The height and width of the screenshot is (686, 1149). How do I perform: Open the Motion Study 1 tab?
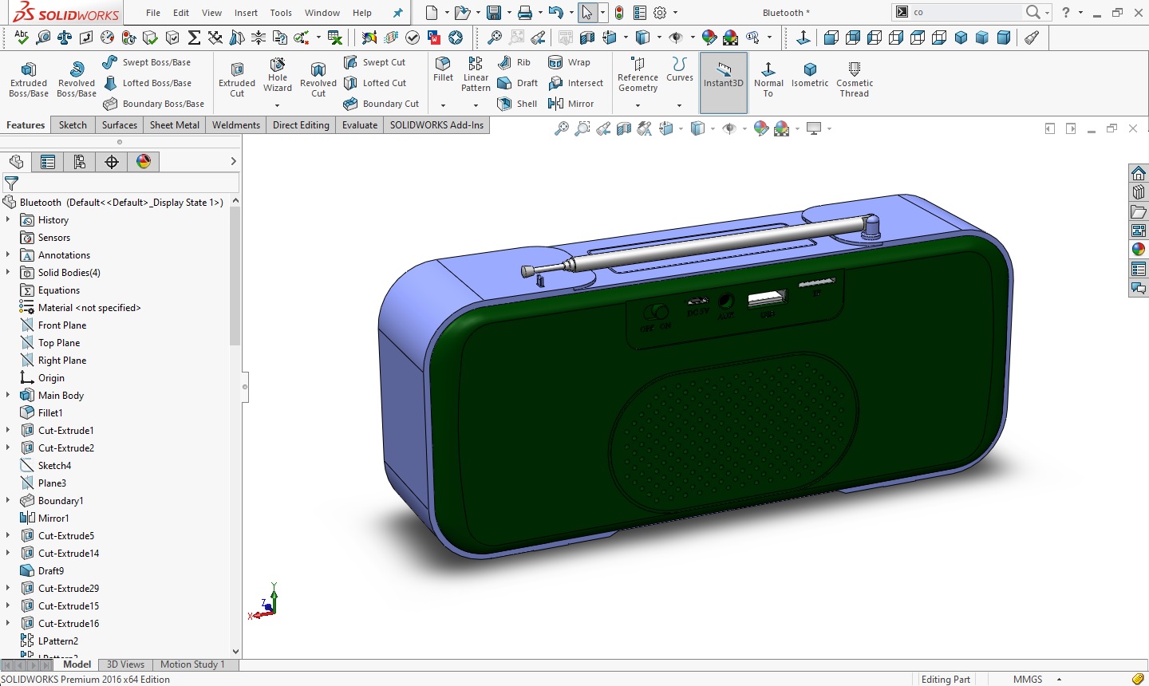(192, 664)
